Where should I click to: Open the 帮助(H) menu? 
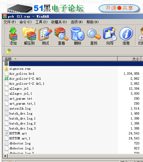coord(92,22)
